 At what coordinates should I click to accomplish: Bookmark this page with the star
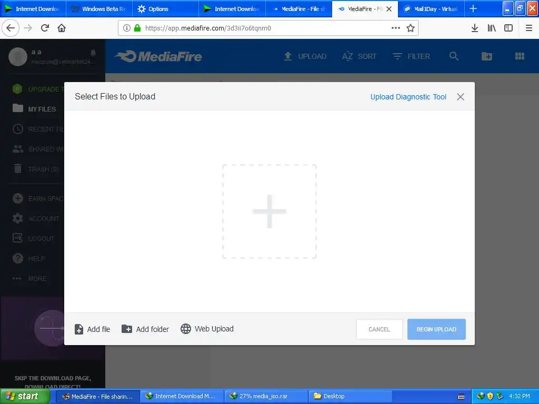pos(411,28)
